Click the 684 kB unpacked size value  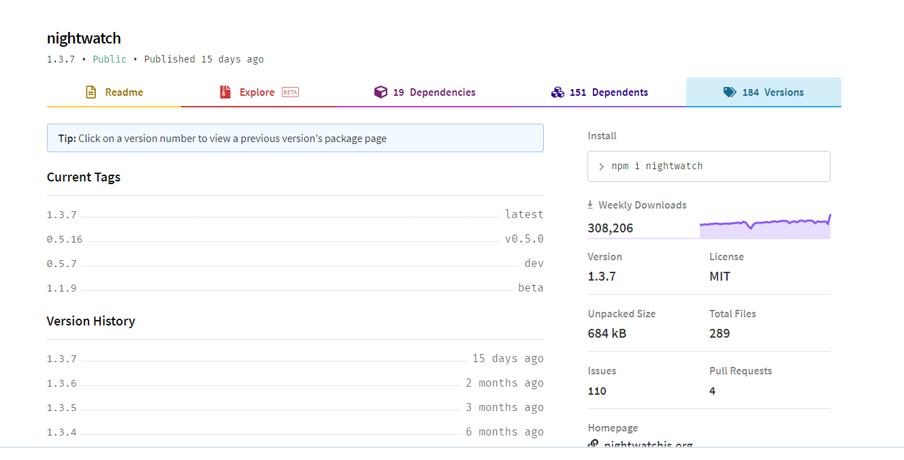pos(607,334)
